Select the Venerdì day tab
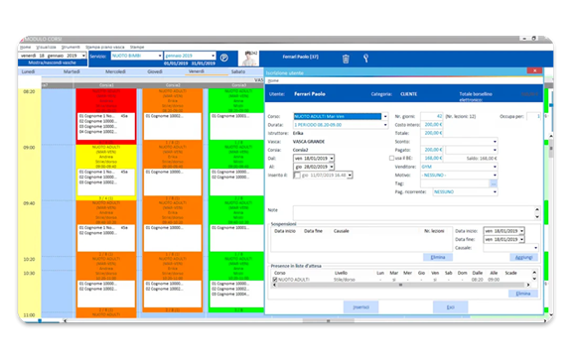The width and height of the screenshot is (572, 359). point(197,71)
